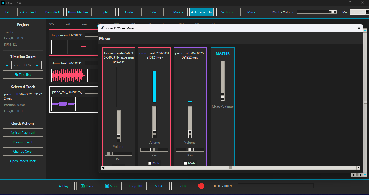Click the + Add Track button

[28, 12]
